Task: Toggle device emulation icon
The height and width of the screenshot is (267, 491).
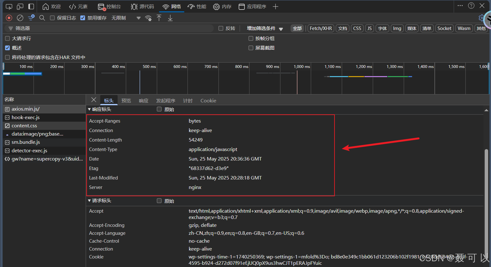Action: coord(20,7)
